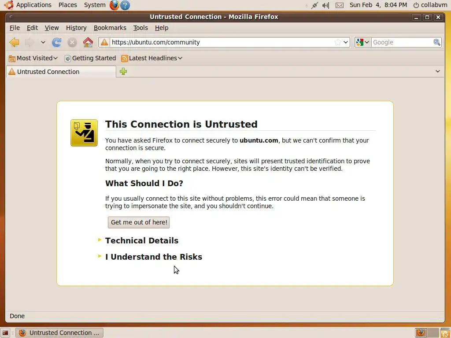Open the Bookmarks menu
451x338 pixels.
click(110, 28)
